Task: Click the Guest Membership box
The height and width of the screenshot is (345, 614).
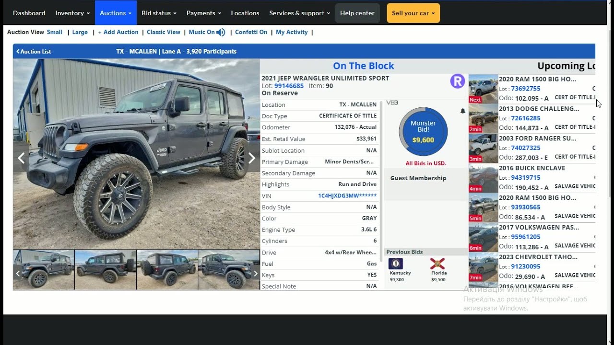Action: coord(425,184)
